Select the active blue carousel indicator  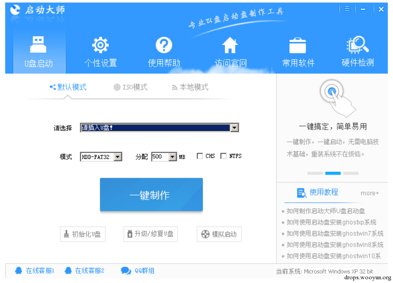[333, 173]
